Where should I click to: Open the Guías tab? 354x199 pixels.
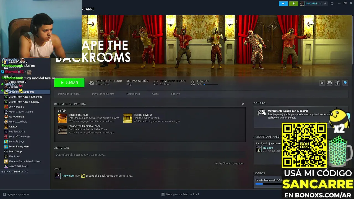155,94
